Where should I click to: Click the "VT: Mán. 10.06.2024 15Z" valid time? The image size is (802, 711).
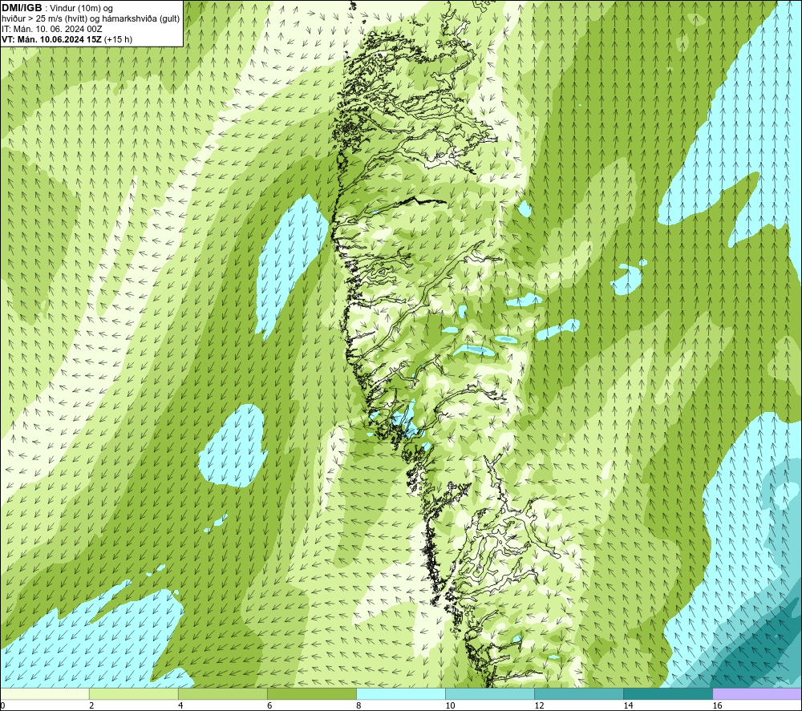[51, 39]
